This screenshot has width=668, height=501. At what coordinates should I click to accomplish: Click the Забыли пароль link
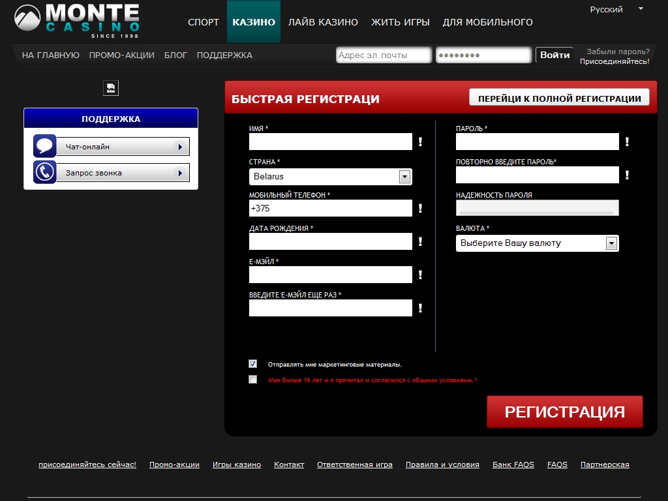(617, 51)
